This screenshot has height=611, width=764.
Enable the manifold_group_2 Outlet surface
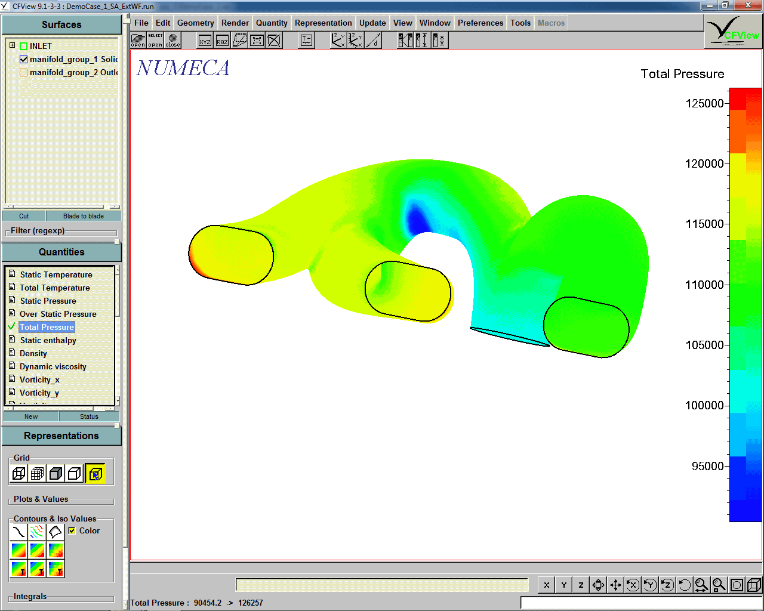pyautogui.click(x=23, y=72)
